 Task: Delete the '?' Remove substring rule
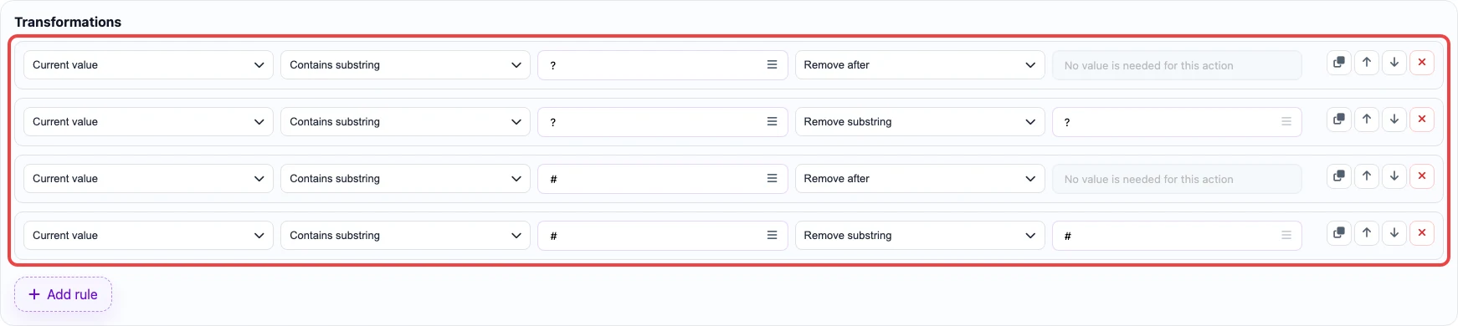pos(1422,120)
